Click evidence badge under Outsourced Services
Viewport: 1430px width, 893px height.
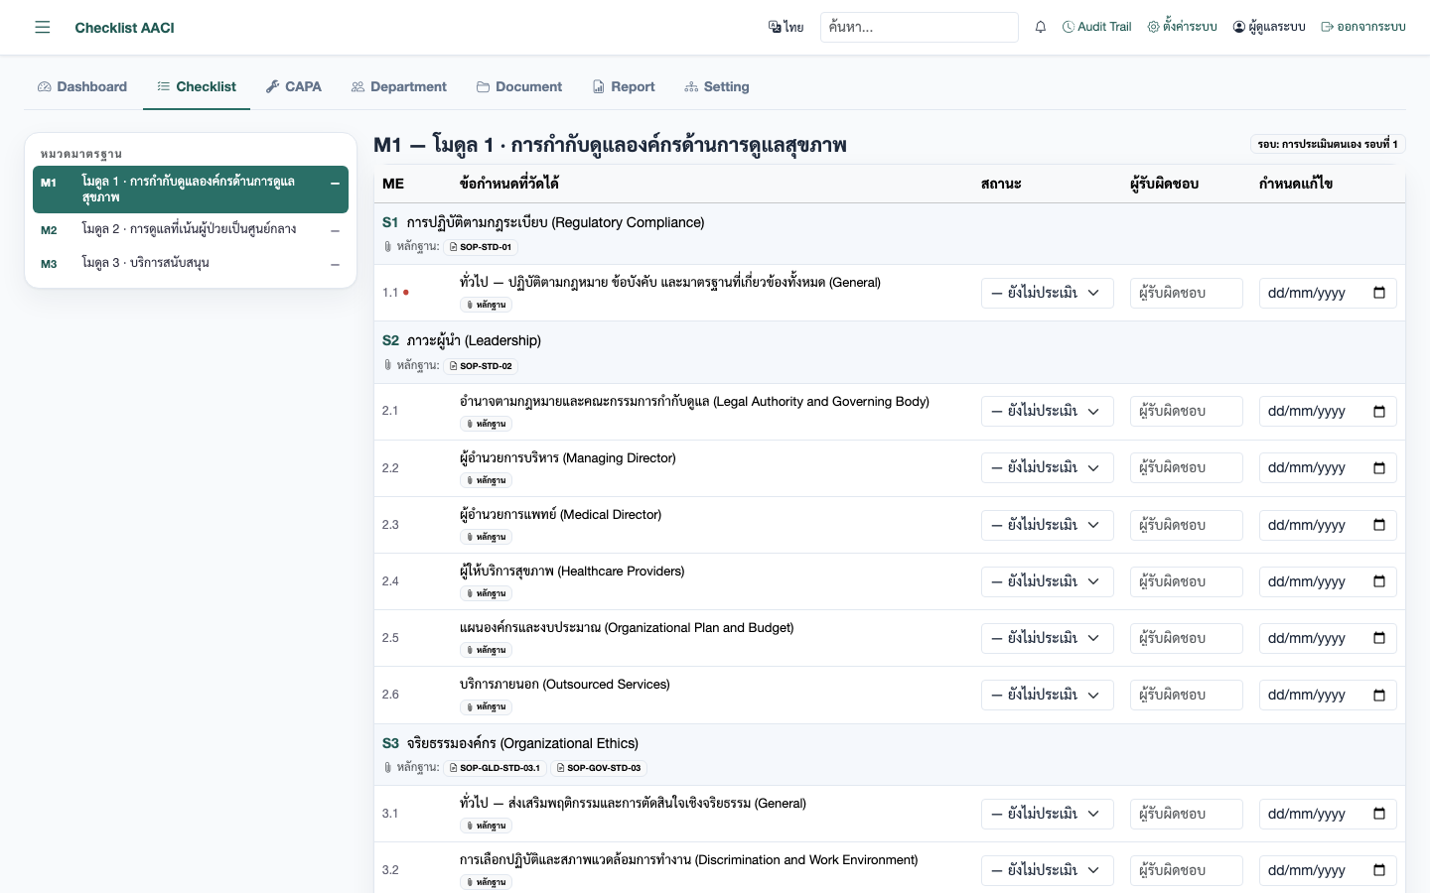coord(486,706)
